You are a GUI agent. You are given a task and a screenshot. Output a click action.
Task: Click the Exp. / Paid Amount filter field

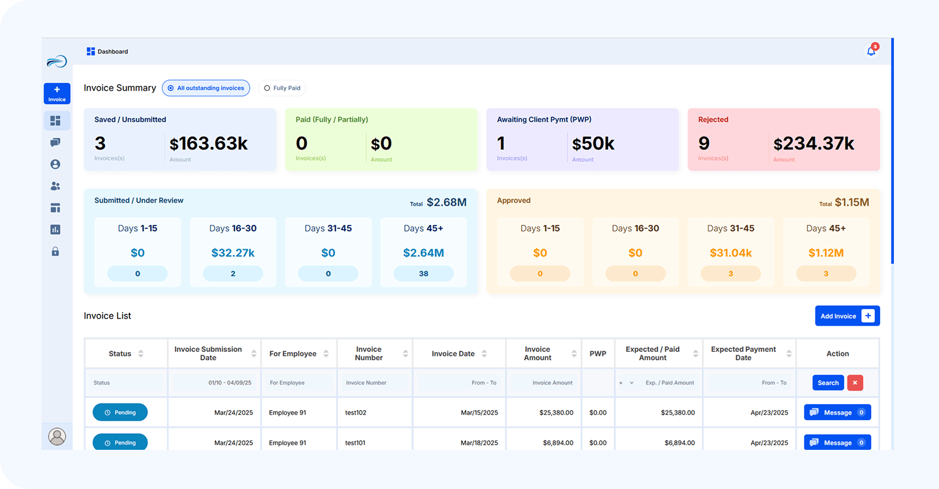click(669, 383)
